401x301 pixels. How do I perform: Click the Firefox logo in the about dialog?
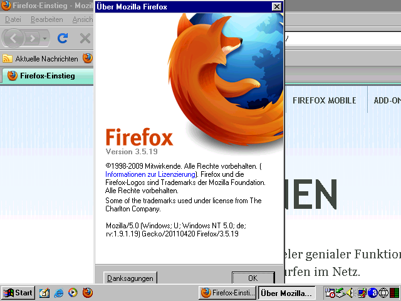tap(226, 80)
